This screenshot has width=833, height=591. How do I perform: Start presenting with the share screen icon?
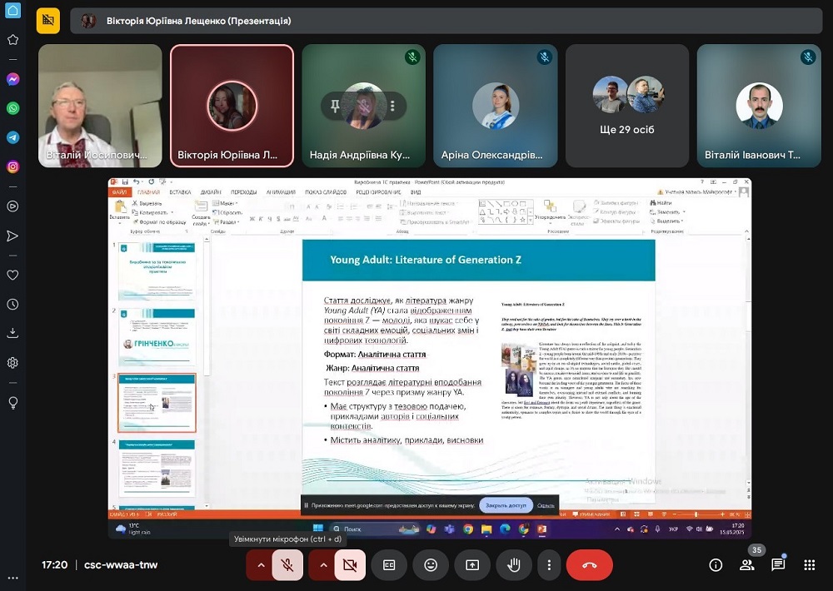472,564
